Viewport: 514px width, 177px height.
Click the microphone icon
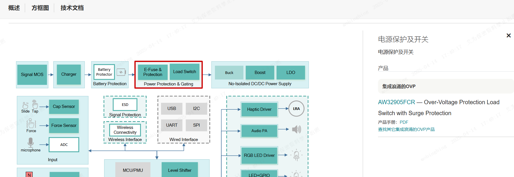click(x=31, y=142)
